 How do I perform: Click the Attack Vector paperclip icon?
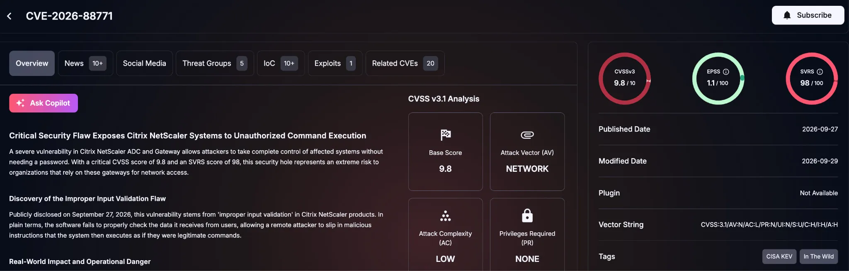click(527, 135)
